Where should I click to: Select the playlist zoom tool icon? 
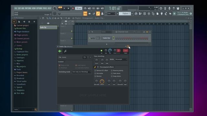(66, 18)
